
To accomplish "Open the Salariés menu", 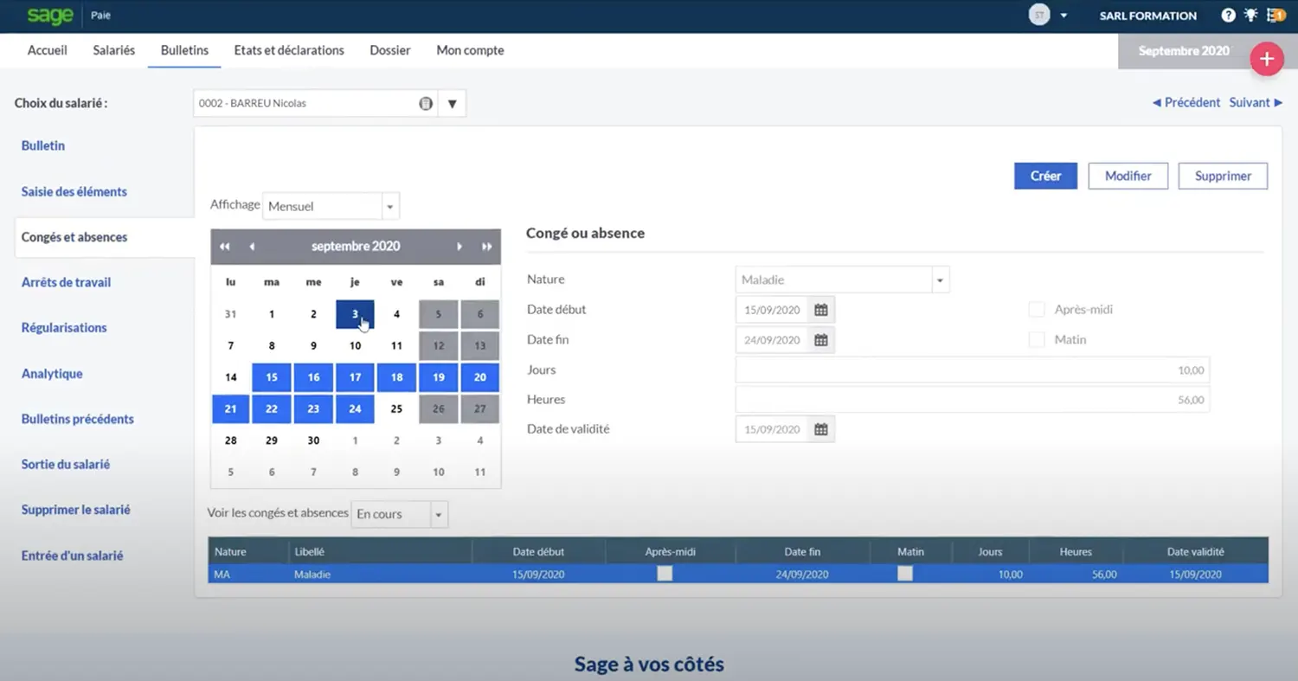I will (x=114, y=50).
